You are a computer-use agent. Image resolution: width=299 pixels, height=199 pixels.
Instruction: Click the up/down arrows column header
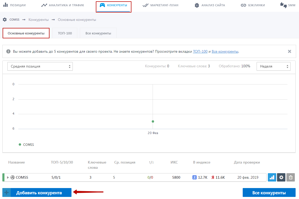point(151,162)
